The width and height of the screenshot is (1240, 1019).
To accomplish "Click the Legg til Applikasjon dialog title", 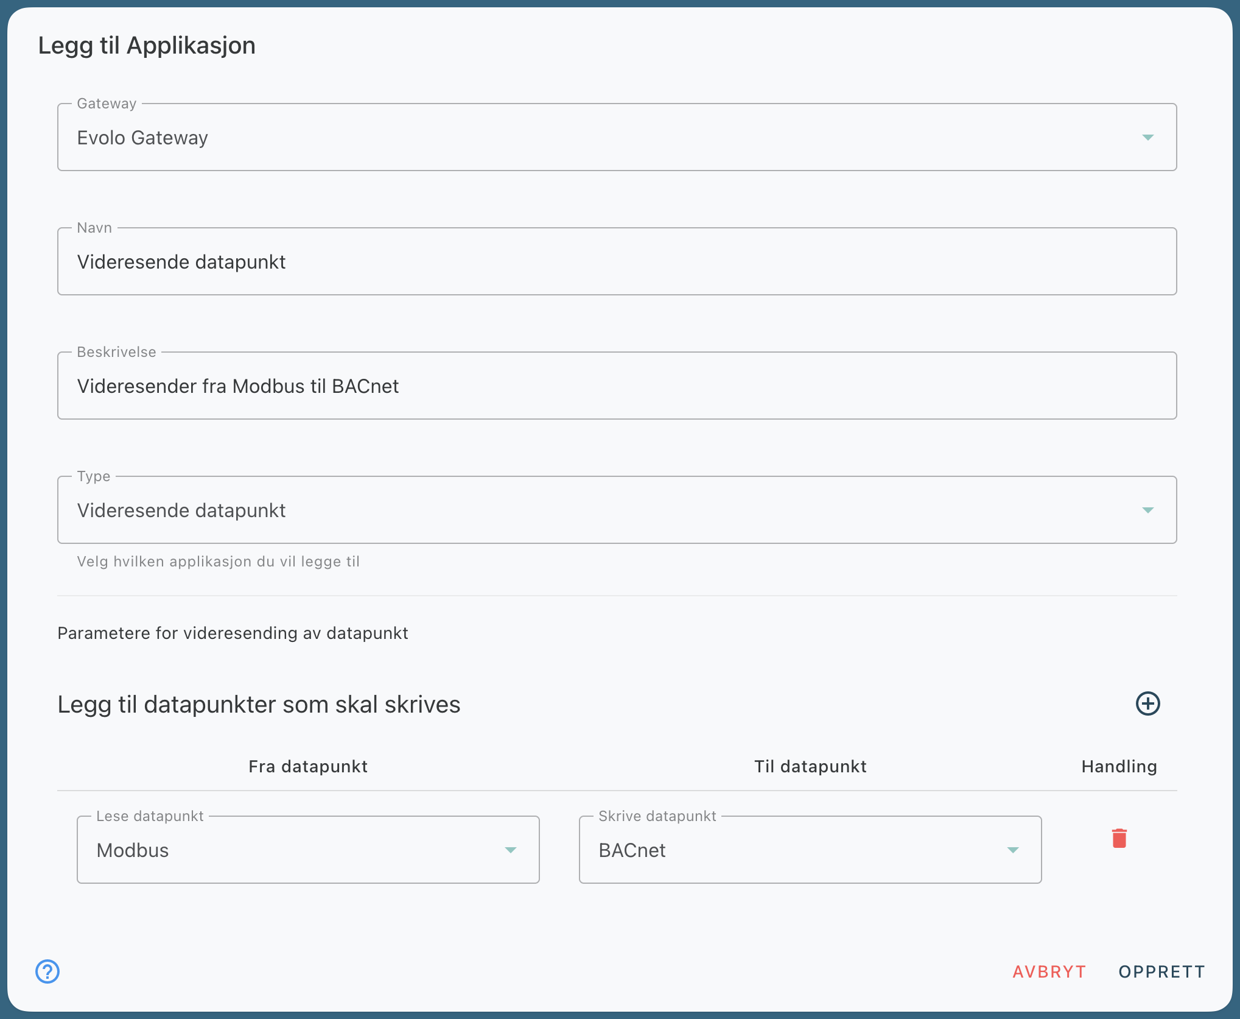I will (147, 46).
